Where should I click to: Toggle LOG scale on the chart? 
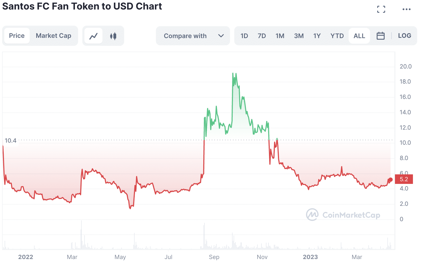point(404,36)
